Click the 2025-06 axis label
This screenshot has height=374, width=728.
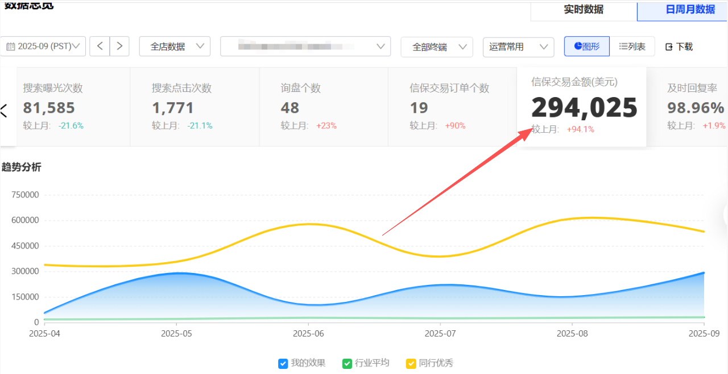point(308,334)
